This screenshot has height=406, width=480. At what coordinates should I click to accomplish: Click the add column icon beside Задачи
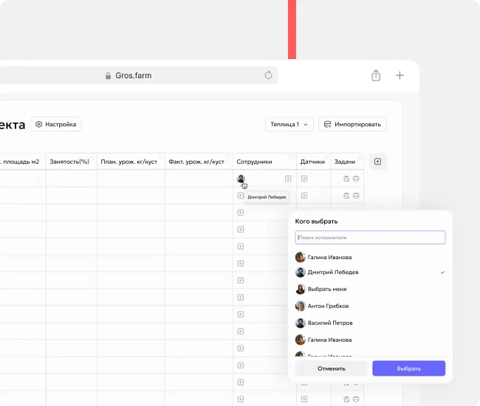pos(377,162)
